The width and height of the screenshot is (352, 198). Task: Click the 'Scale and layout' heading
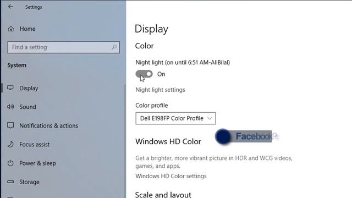[x=163, y=194]
